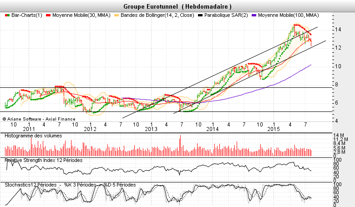Click the purple Moyenne Mobile(100, MMA) legend swatch
This screenshot has width=355, height=207.
[x=254, y=15]
